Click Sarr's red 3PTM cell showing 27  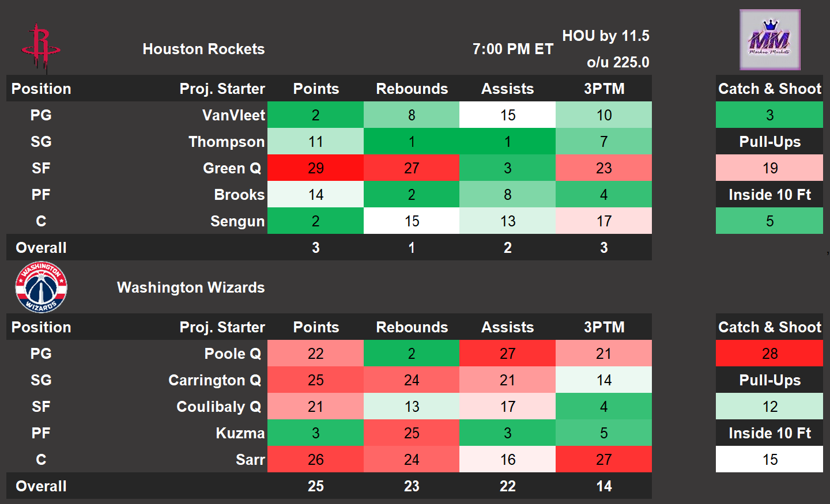603,460
